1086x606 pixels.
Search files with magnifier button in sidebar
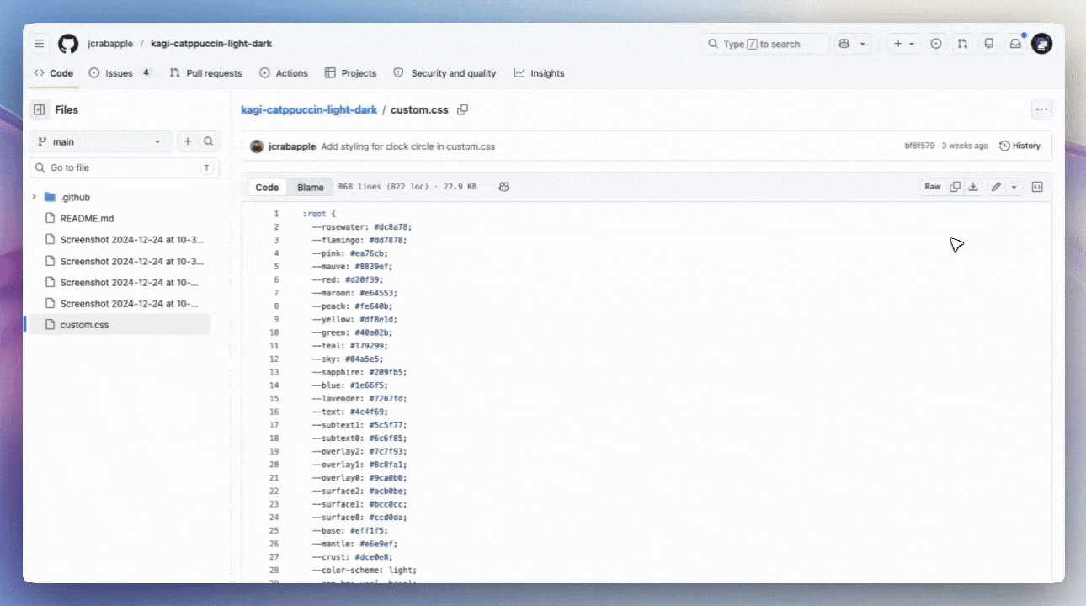click(209, 141)
